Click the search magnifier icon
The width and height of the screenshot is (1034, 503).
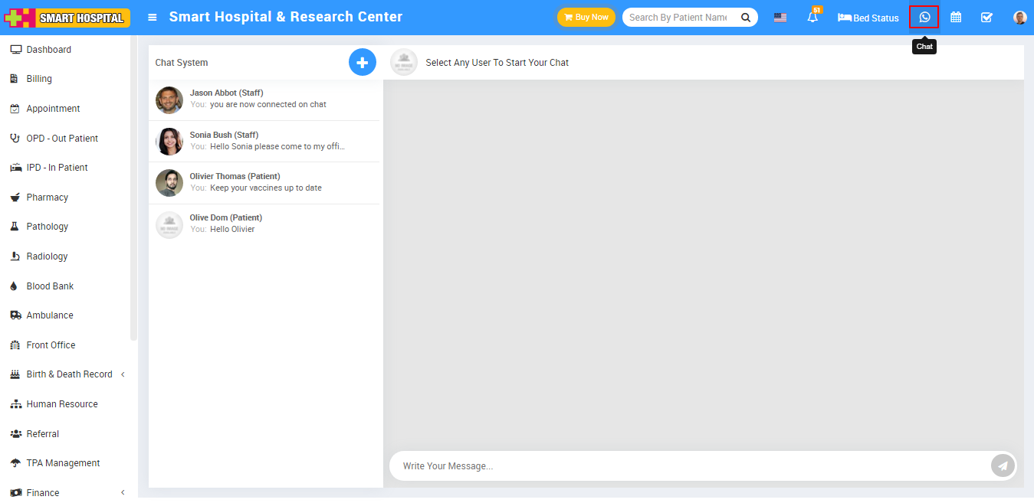745,17
